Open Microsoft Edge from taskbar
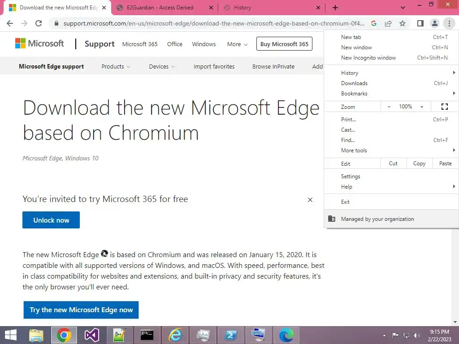Screen dimensions: 459x344 click(x=286, y=335)
